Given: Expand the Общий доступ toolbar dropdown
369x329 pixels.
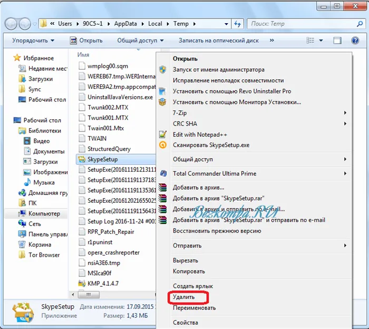Looking at the screenshot, I should 141,41.
